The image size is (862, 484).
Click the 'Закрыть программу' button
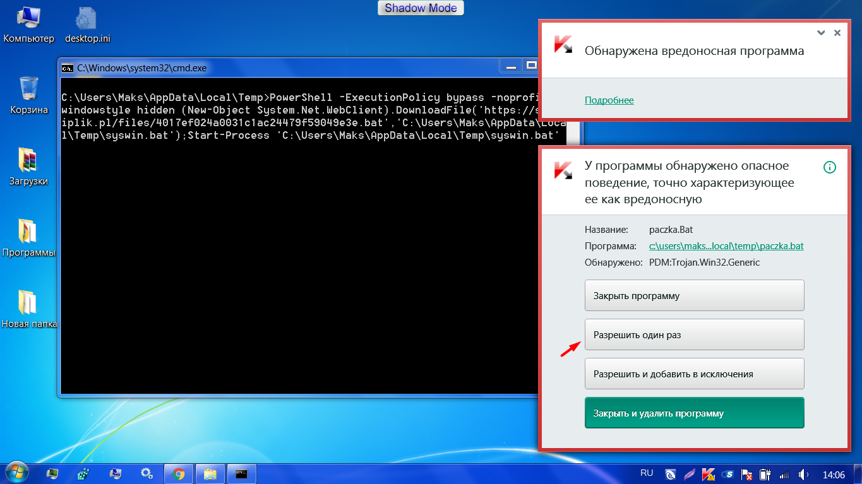coord(695,295)
